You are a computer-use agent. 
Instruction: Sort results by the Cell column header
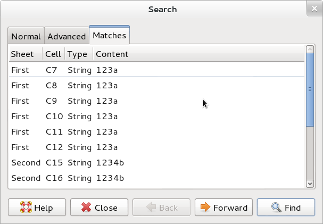pyautogui.click(x=54, y=54)
